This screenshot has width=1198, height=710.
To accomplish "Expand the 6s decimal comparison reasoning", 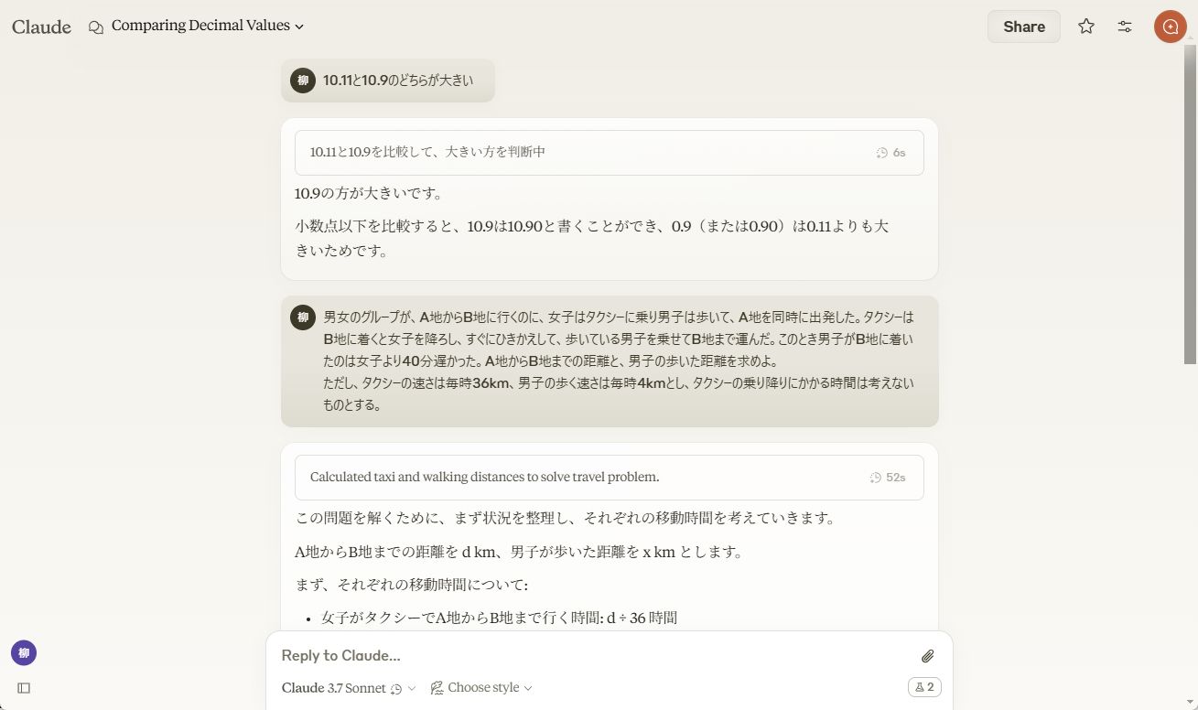I will (609, 152).
